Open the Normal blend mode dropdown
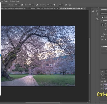Screen dimensions: 107x104 [104, 78]
